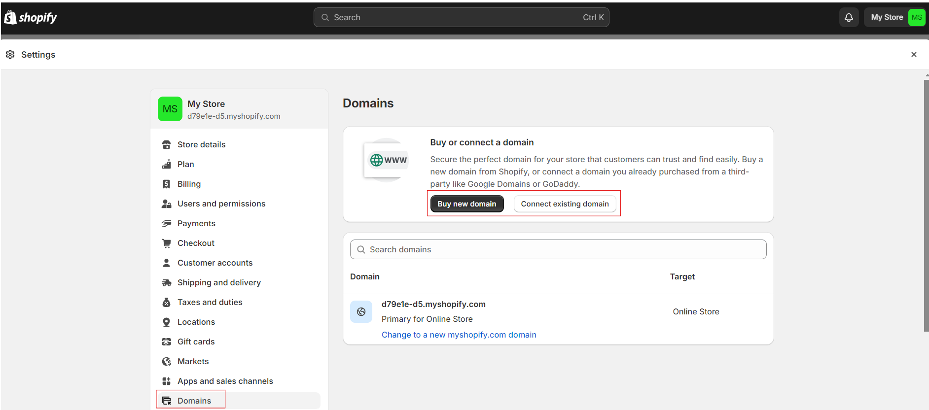Click the globe icon beside d79e1e-d5.myshopify.com

click(x=361, y=311)
